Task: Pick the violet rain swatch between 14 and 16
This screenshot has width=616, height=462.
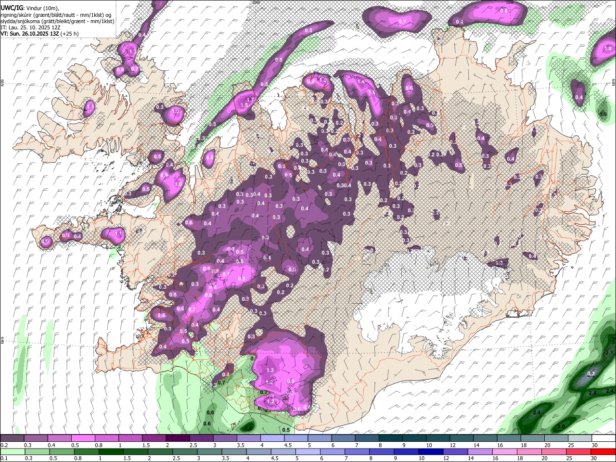Action: [480, 451]
